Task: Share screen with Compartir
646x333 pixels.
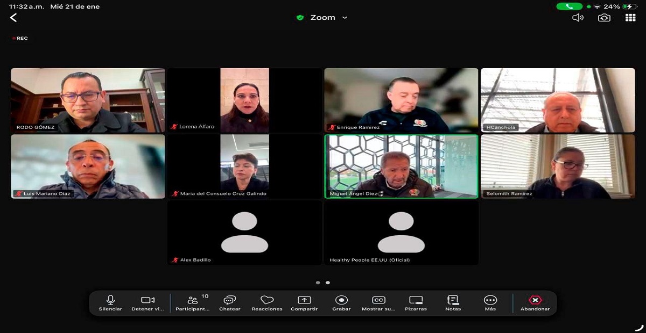Action: tap(304, 303)
